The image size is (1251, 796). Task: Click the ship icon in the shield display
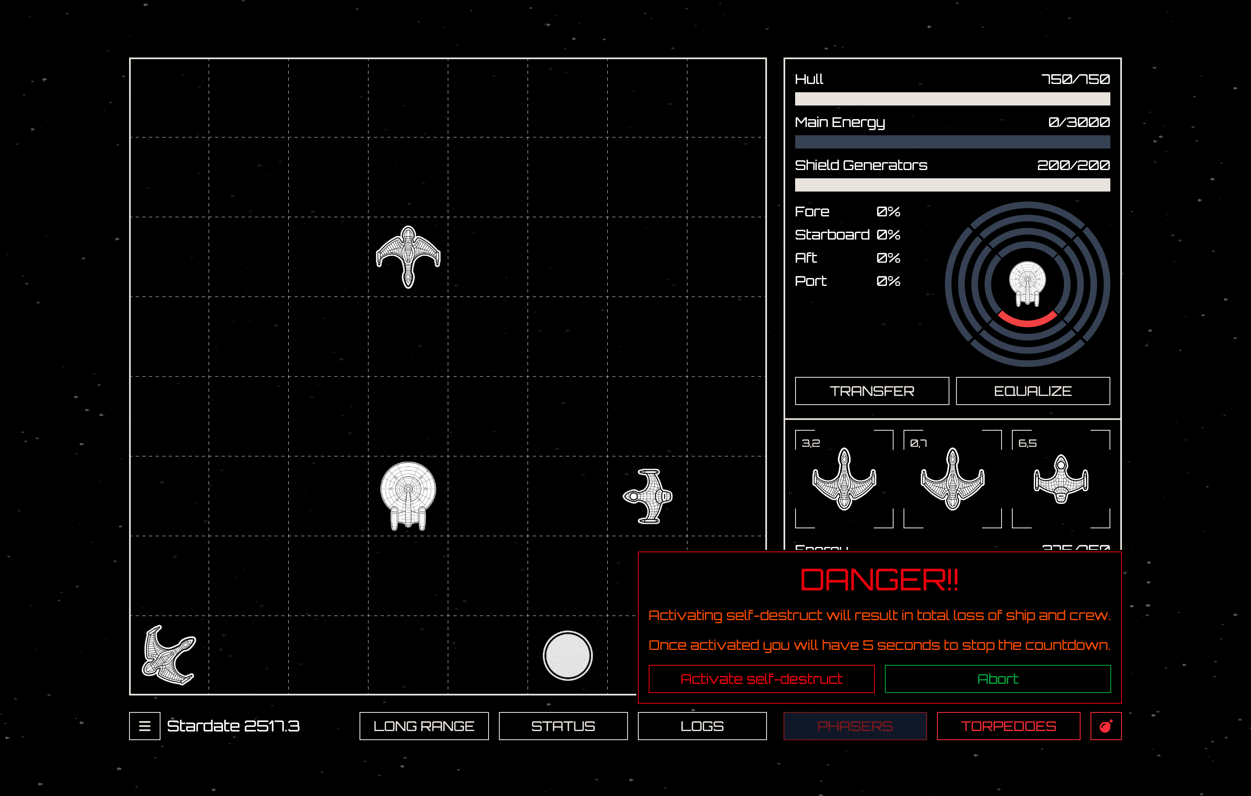(x=1027, y=283)
